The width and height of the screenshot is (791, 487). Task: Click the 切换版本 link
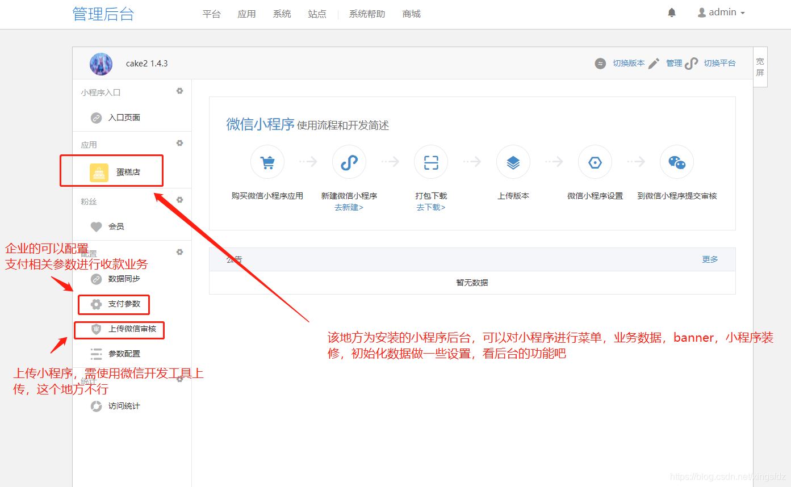coord(628,64)
